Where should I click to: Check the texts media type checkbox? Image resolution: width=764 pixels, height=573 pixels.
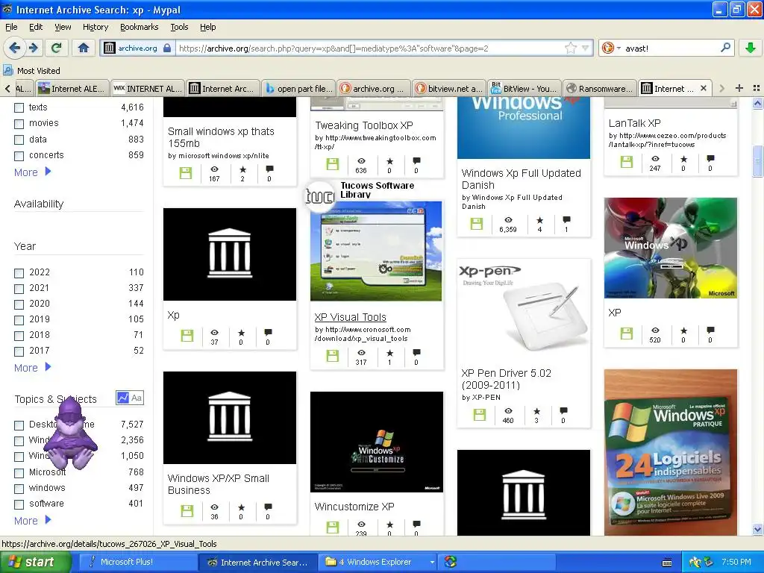(x=19, y=107)
